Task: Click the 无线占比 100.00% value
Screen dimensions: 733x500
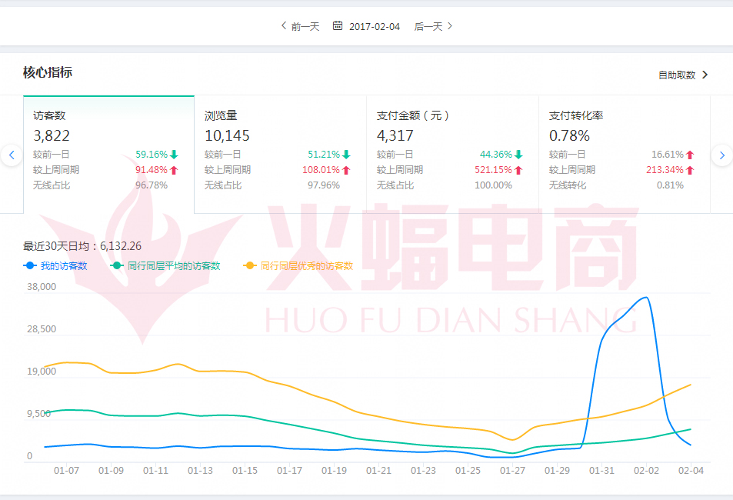Action: [x=493, y=185]
